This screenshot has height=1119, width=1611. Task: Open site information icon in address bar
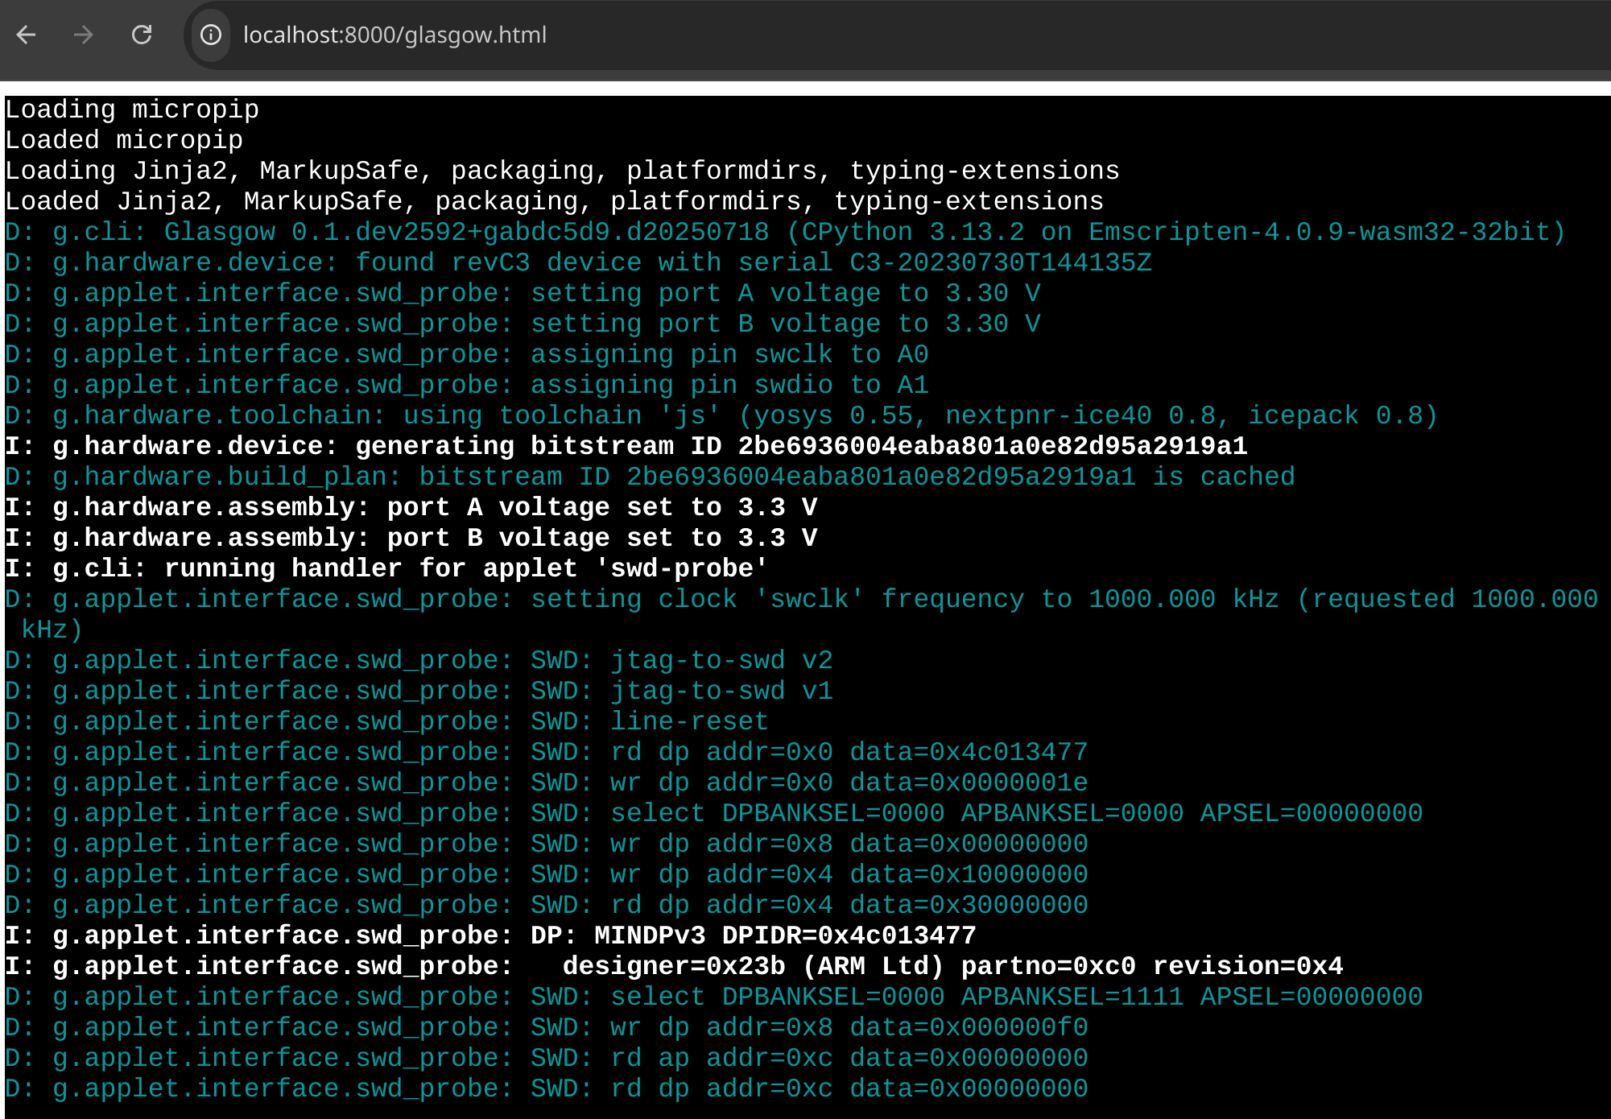[x=211, y=35]
